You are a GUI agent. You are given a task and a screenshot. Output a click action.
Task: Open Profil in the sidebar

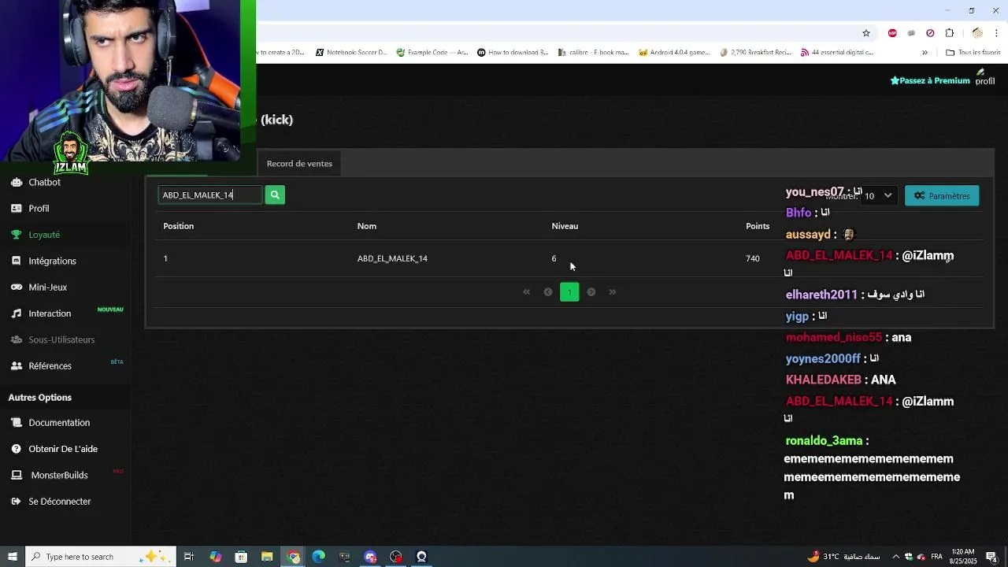click(x=39, y=208)
